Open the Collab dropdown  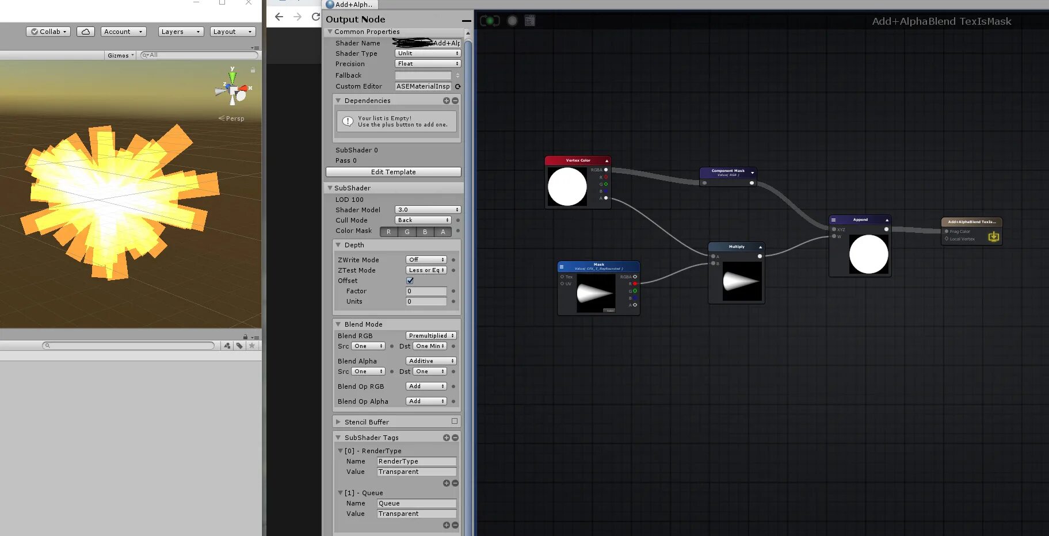click(48, 32)
